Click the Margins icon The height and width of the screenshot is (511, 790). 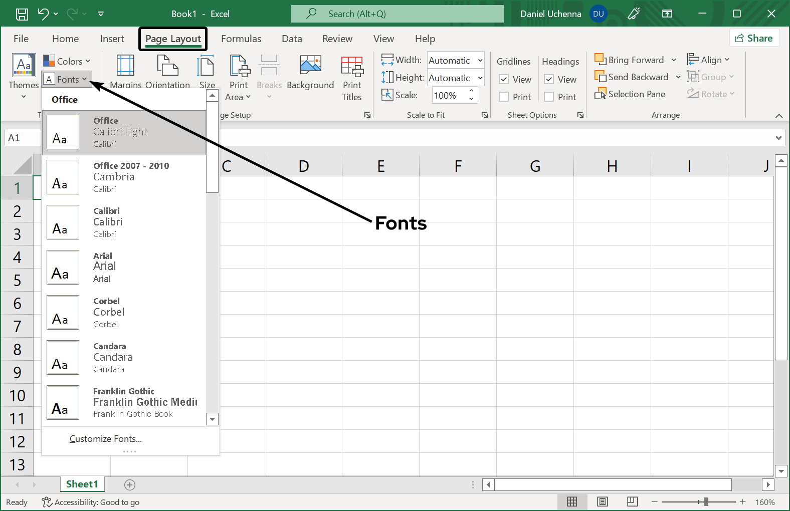(125, 65)
